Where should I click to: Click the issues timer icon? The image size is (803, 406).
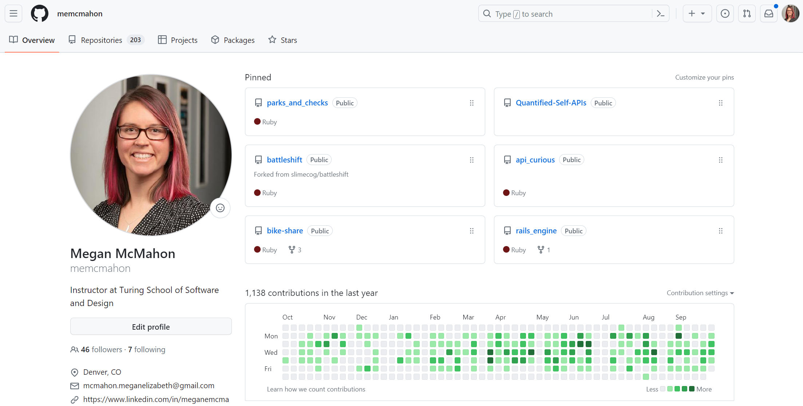point(725,14)
